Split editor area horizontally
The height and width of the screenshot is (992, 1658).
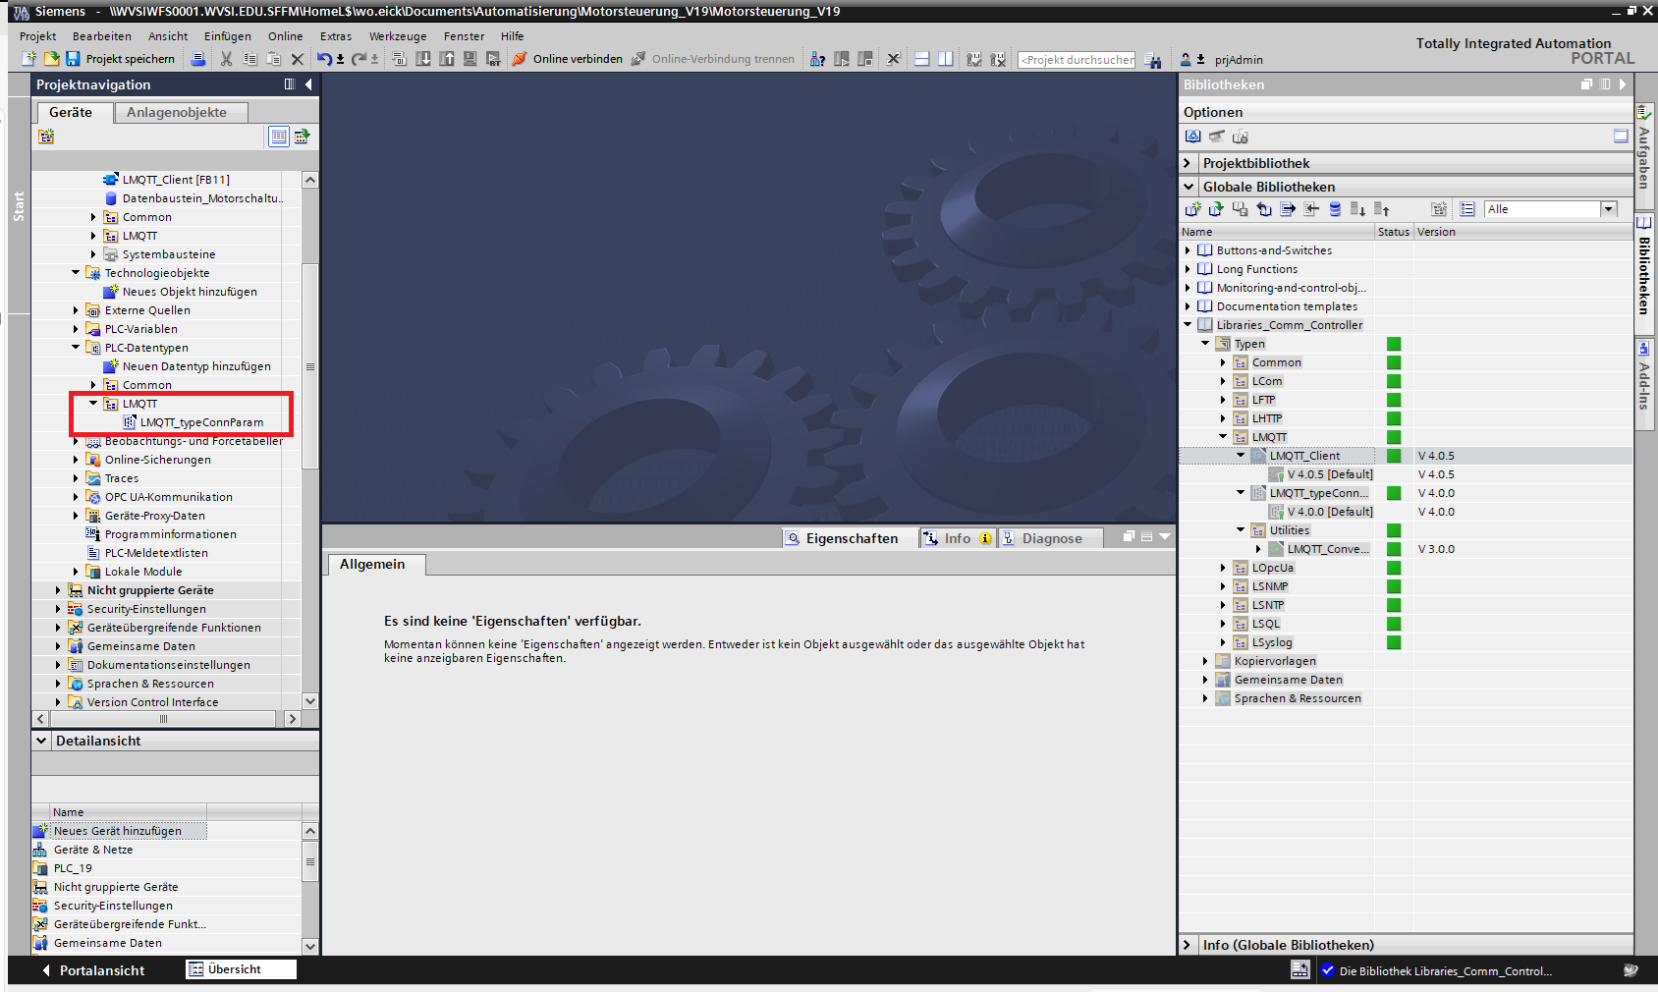[x=922, y=59]
